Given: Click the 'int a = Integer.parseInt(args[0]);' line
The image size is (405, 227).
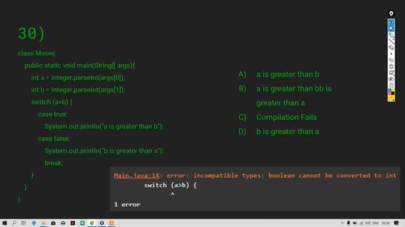Looking at the screenshot, I should pyautogui.click(x=78, y=78).
